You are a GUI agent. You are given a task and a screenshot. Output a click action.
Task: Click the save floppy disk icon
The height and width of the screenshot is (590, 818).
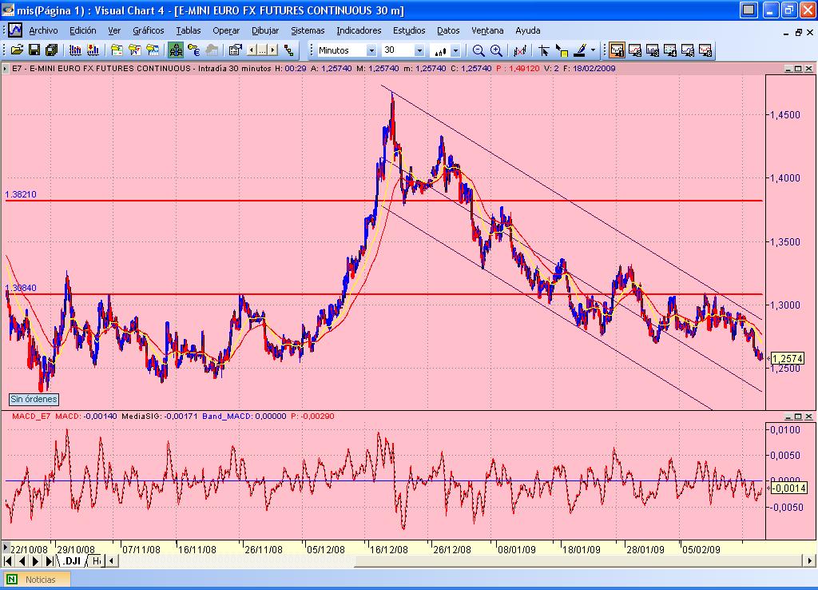pyautogui.click(x=34, y=50)
